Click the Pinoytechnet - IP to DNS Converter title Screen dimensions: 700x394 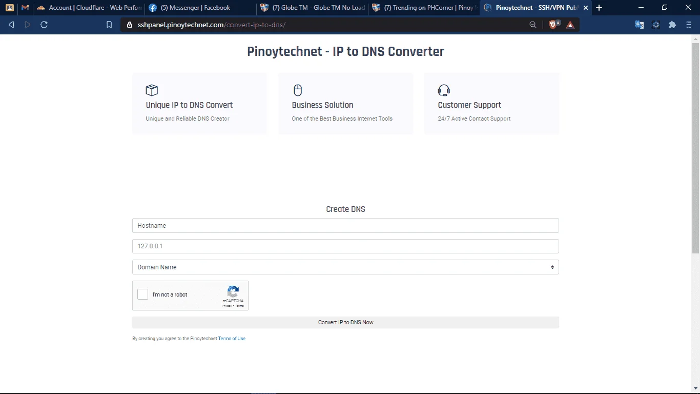(x=345, y=52)
